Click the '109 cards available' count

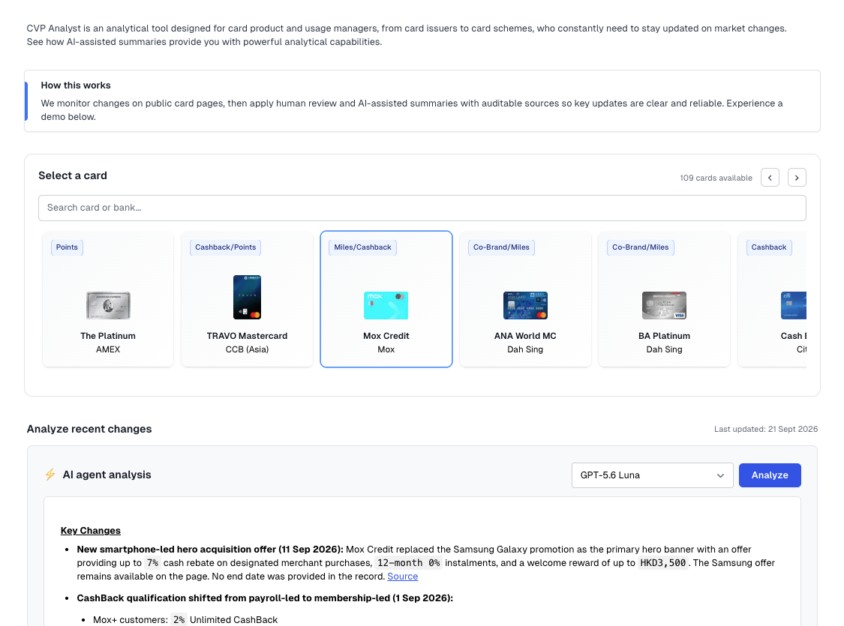click(716, 178)
